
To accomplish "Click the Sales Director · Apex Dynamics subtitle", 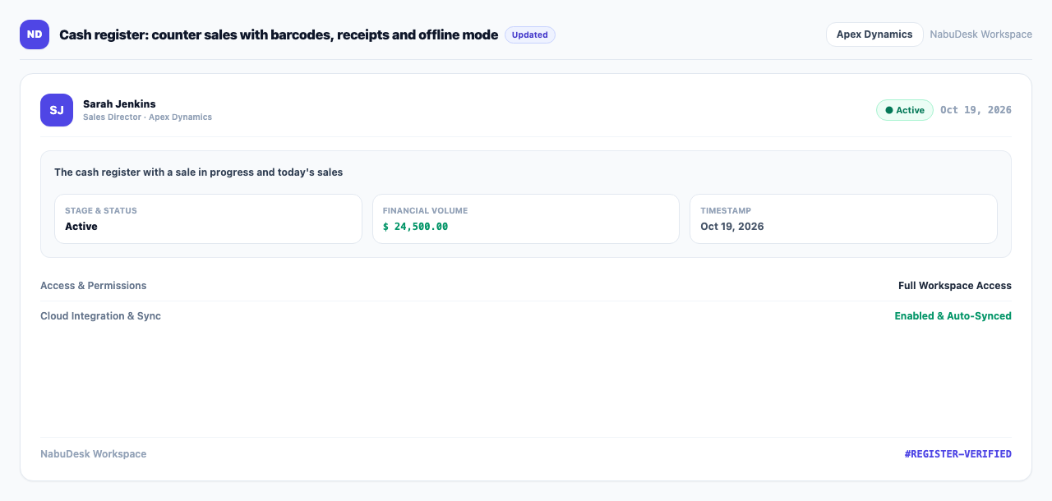I will click(147, 117).
